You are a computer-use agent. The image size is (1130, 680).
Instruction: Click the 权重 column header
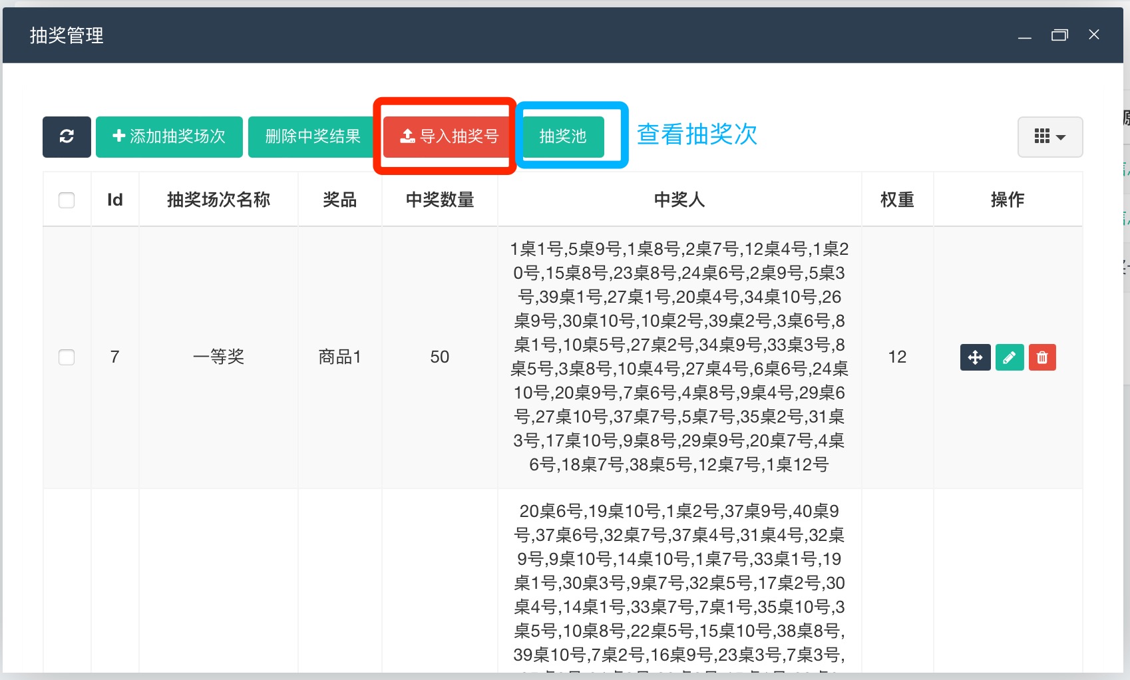click(x=896, y=200)
